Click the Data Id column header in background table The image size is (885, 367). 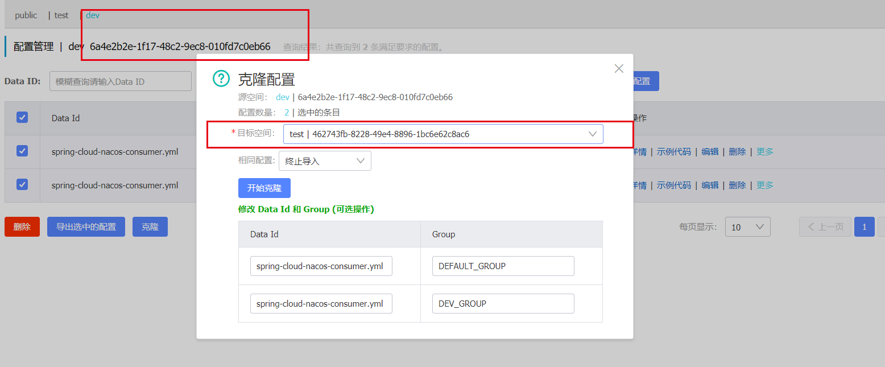click(x=65, y=118)
